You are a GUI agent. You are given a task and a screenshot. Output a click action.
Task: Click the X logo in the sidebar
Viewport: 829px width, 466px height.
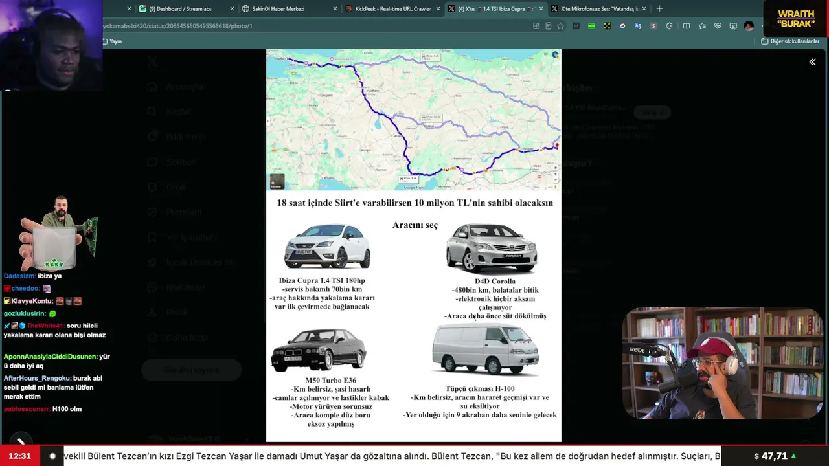152,61
